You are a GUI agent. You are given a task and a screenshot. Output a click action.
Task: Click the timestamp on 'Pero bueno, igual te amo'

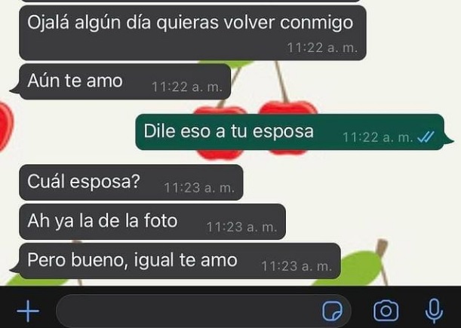point(297,266)
